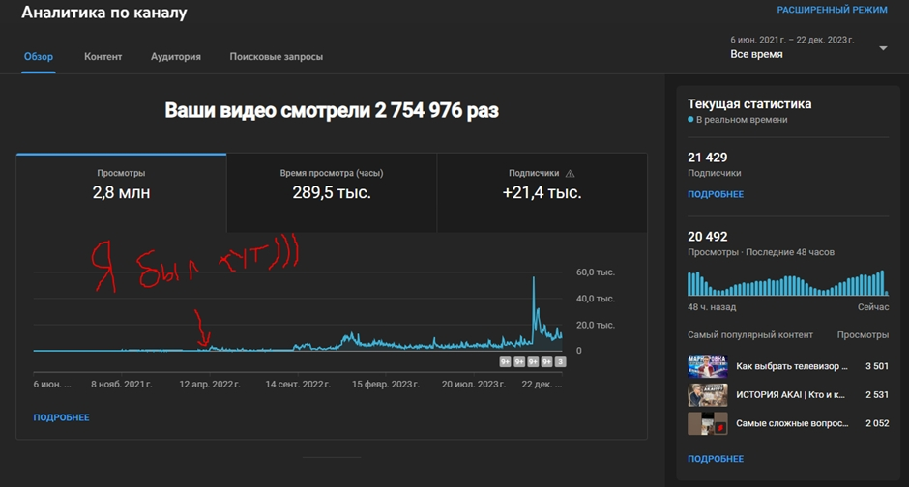Click ПОДРОБНЕЕ below the main views chart
Screen dimensions: 909x487
[62, 417]
